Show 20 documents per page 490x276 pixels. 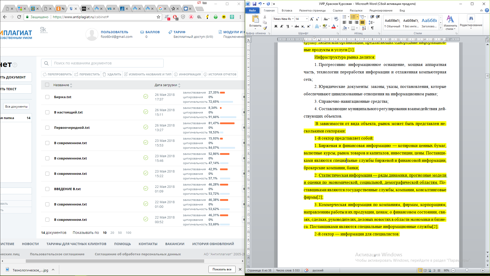(x=112, y=233)
